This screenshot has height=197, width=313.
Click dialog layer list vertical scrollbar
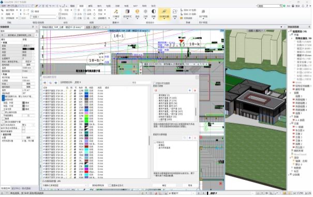pyautogui.click(x=149, y=141)
